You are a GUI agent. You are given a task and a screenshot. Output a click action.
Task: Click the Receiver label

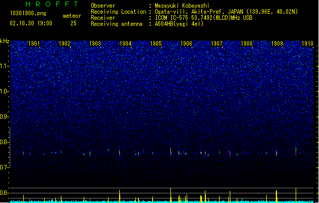pos(103,18)
